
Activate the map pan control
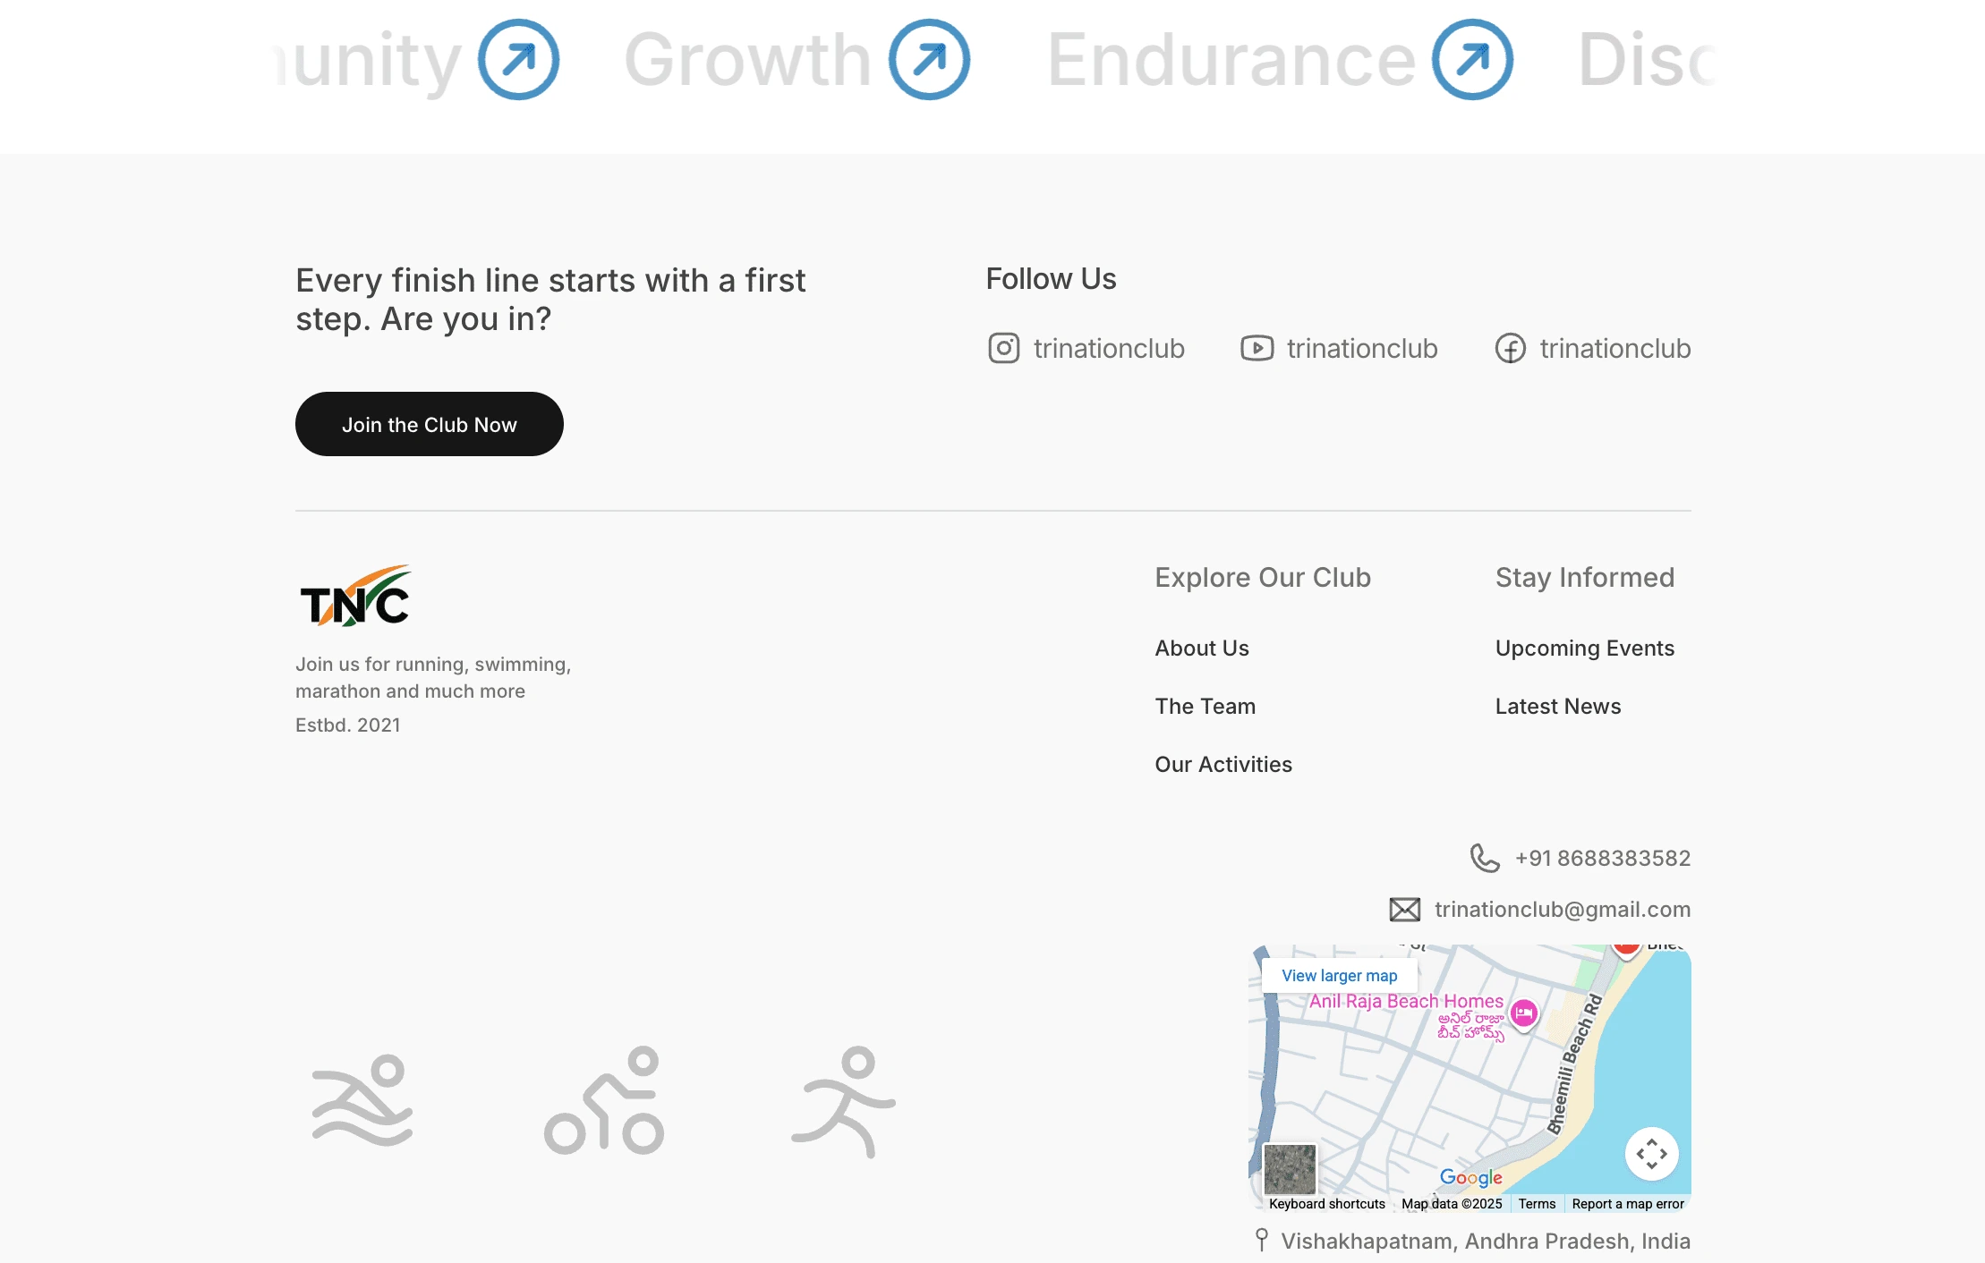[x=1652, y=1154]
